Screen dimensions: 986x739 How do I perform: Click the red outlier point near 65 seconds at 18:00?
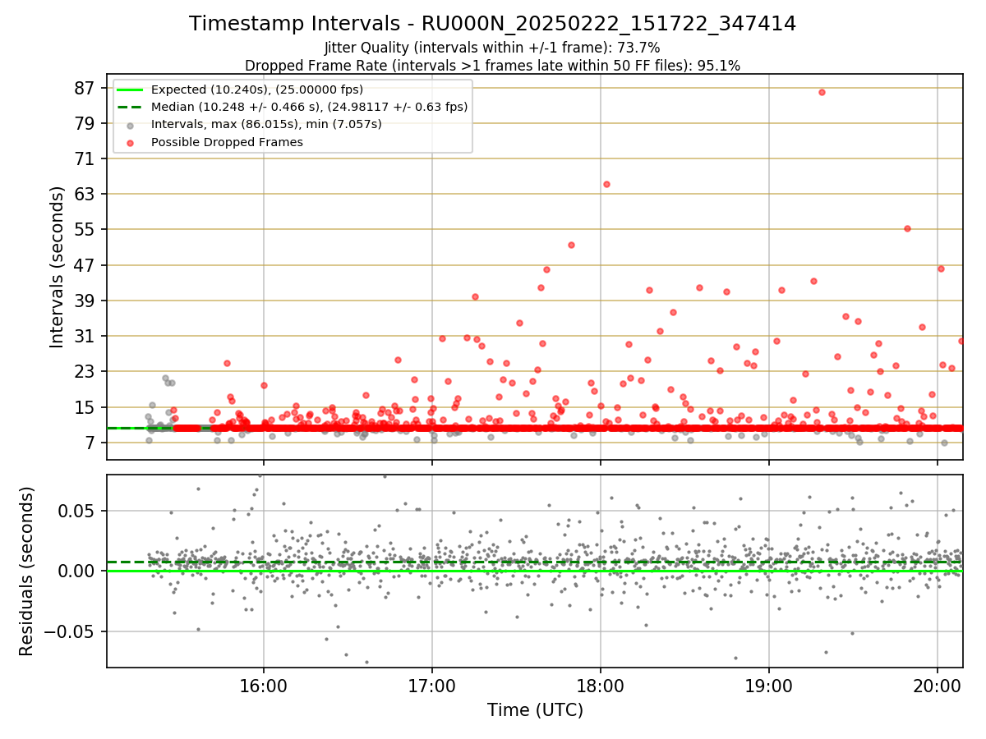pos(606,184)
